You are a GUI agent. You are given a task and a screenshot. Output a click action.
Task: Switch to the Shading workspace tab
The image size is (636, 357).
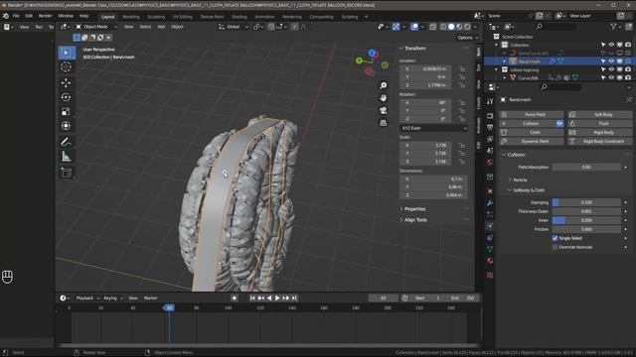point(239,17)
